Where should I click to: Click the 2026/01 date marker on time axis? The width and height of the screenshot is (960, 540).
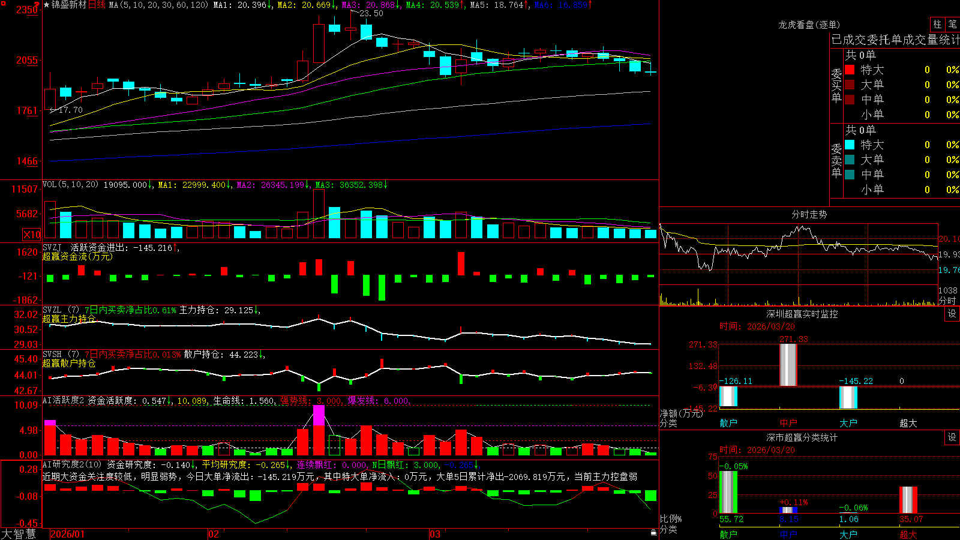(x=68, y=534)
